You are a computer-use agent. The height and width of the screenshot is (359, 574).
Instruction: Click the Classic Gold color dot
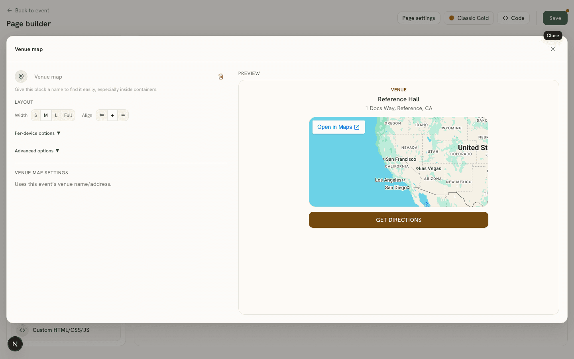coord(452,18)
